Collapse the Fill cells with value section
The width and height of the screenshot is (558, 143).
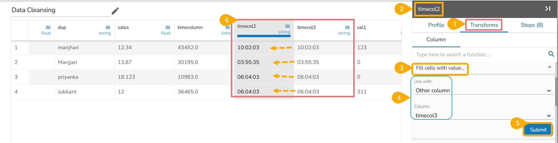tap(549, 67)
